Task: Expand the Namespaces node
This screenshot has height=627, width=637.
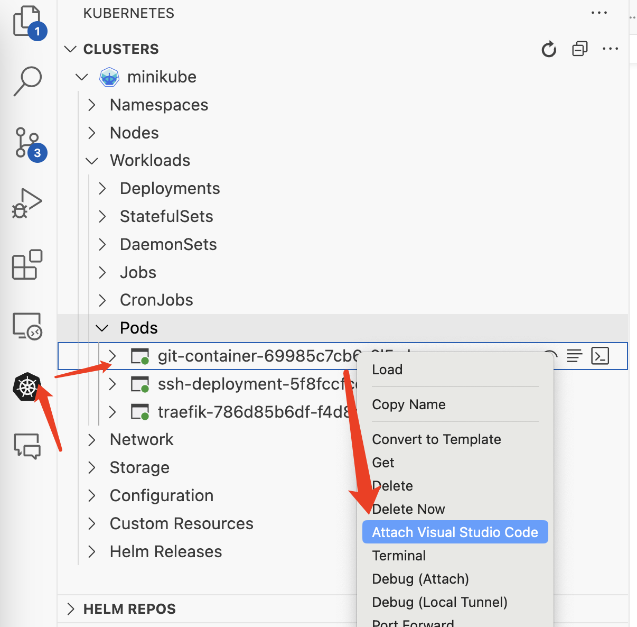Action: tap(92, 105)
